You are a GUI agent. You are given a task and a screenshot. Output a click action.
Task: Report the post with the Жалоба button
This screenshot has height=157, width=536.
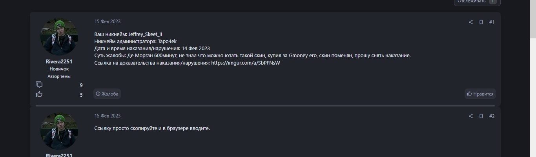107,94
